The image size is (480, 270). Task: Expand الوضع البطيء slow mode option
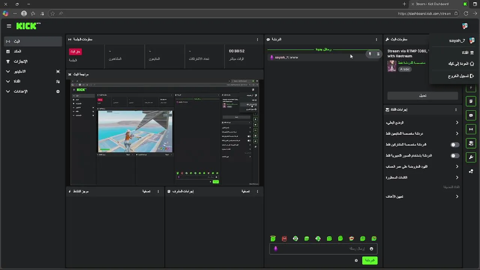coord(422,123)
